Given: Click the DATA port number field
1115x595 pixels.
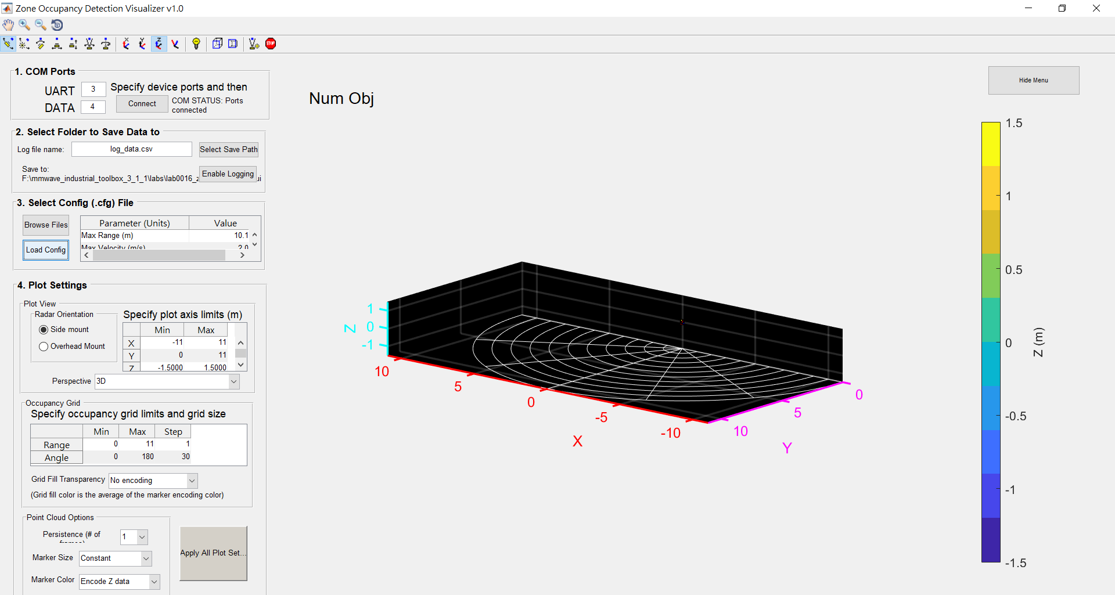Looking at the screenshot, I should tap(93, 107).
